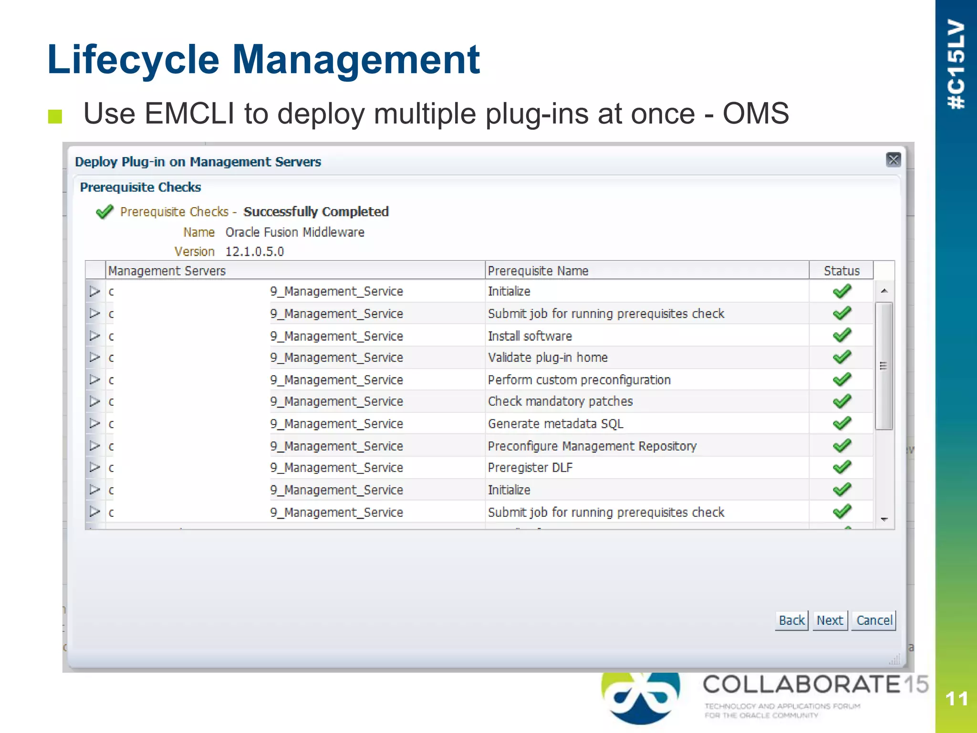Click the Status column header
Image resolution: width=977 pixels, height=733 pixels.
click(x=842, y=271)
